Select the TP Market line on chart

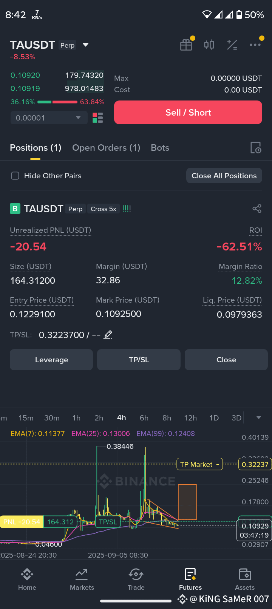point(199,464)
